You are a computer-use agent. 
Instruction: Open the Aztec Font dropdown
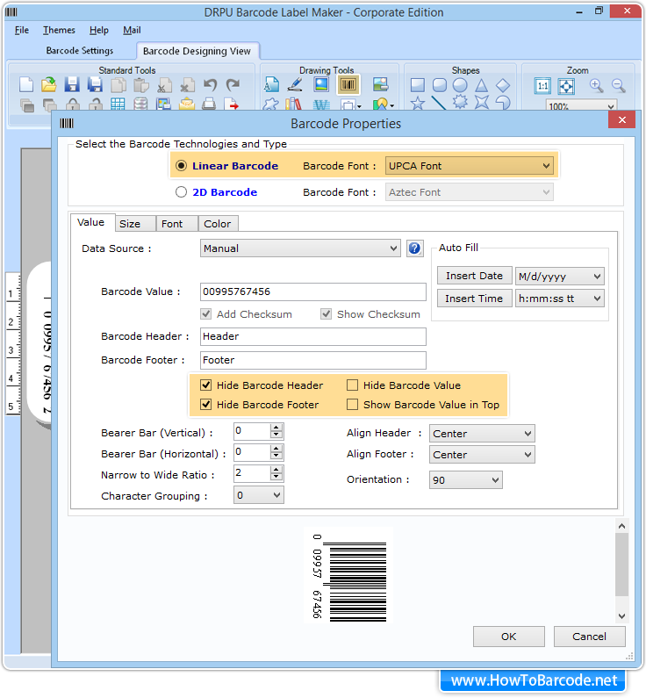pos(470,192)
